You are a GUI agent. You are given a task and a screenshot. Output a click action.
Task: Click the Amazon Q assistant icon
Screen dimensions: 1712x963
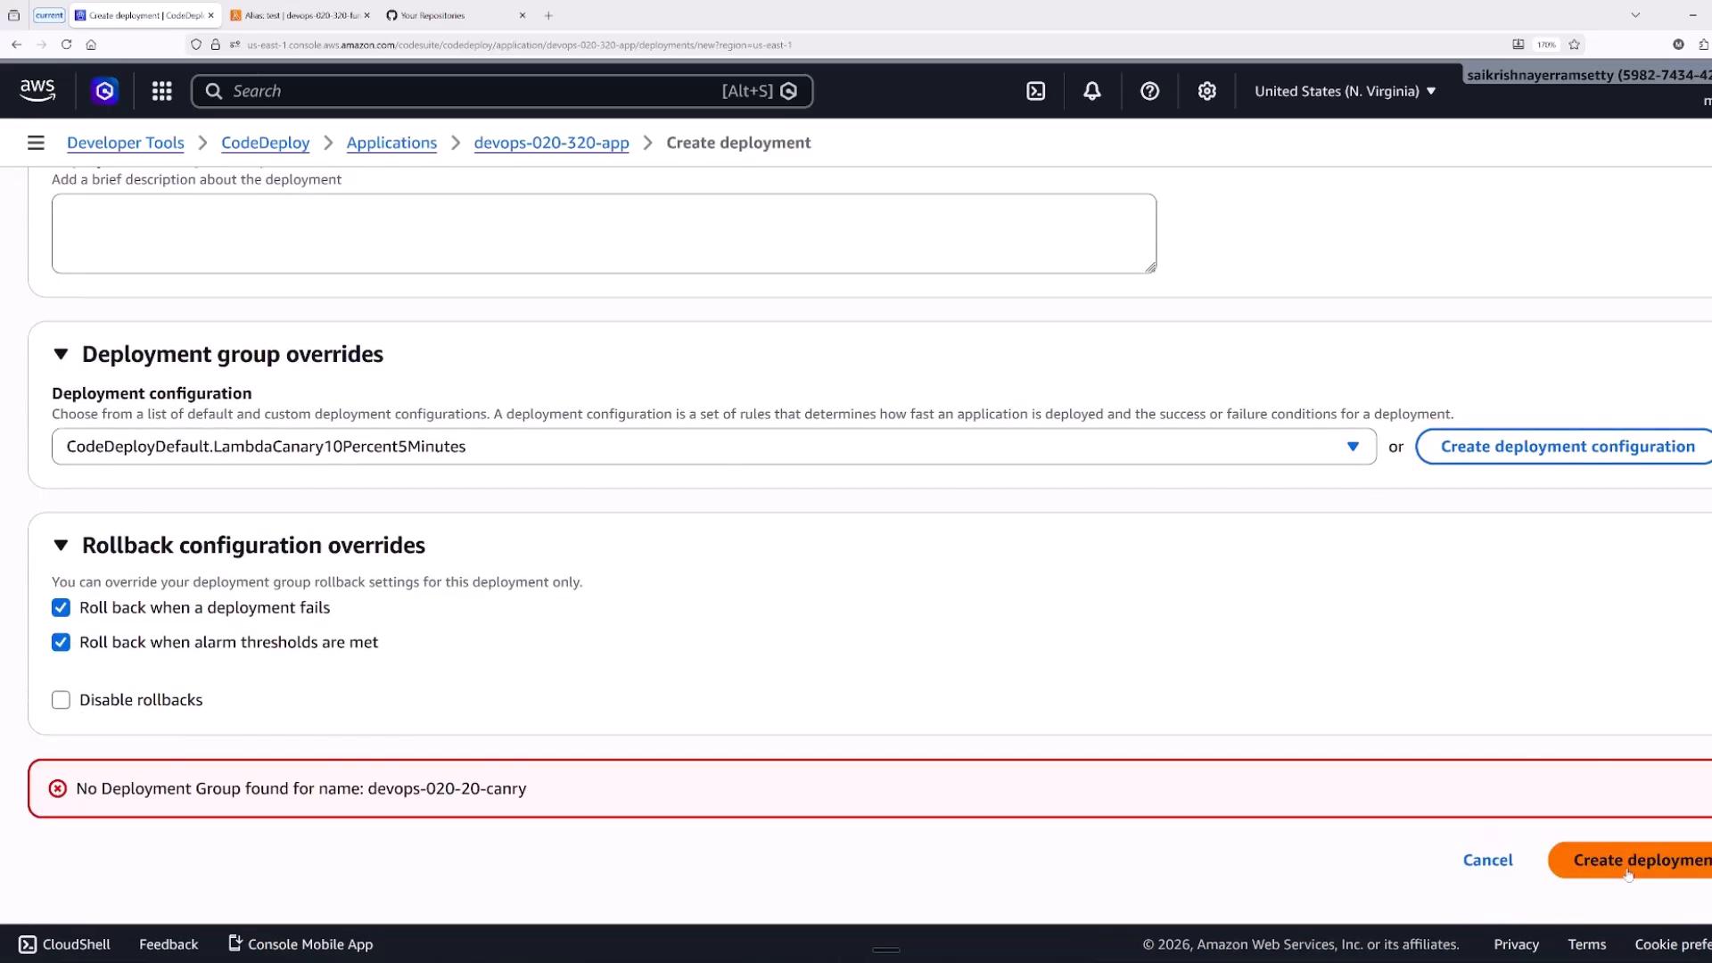coord(105,91)
